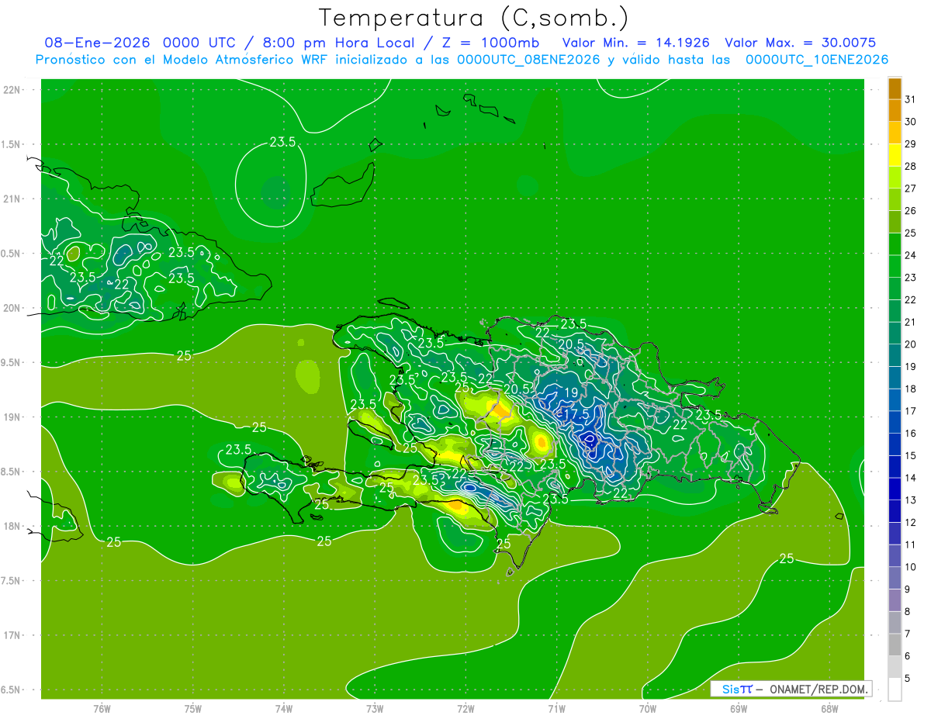Click the 71W longitude axis label

[x=556, y=709]
